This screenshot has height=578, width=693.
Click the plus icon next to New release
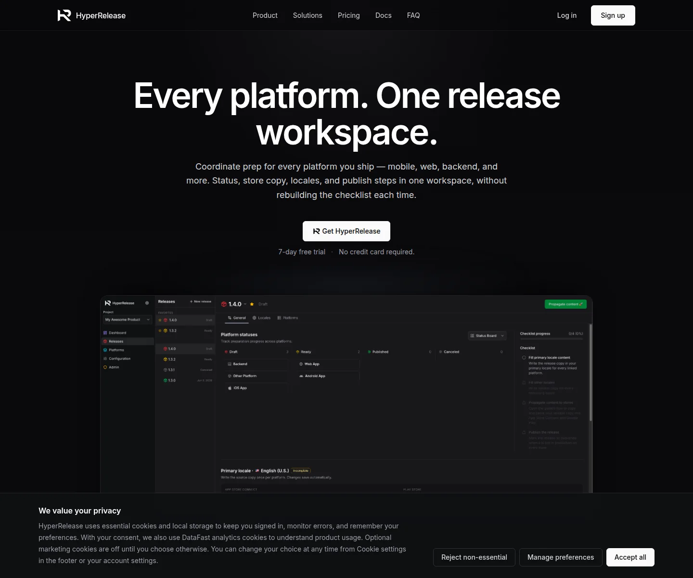(x=191, y=302)
